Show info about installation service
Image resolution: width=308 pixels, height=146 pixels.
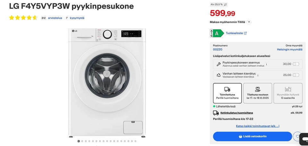tap(267, 64)
